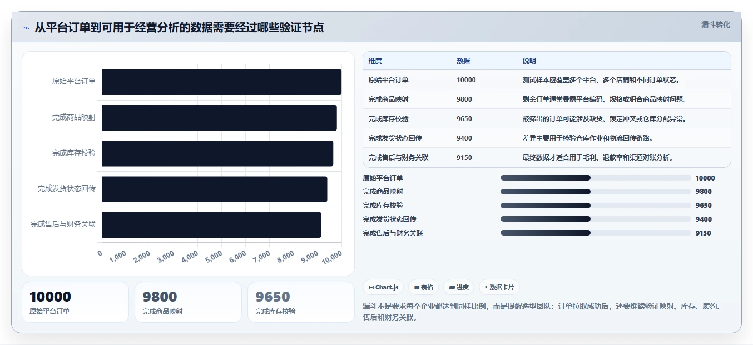Click the description starting 最终数据才适合用于毛利
This screenshot has width=753, height=345.
coord(598,158)
